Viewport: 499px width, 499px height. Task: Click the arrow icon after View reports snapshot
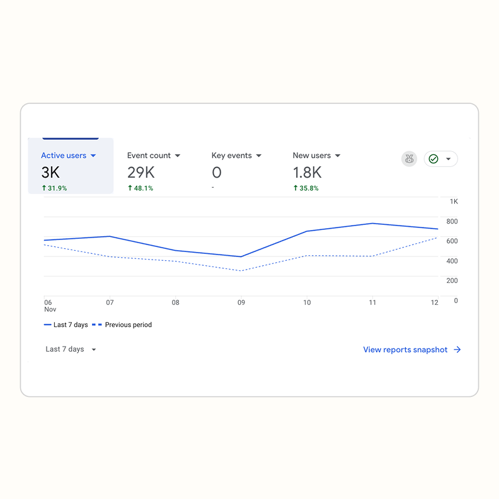(x=457, y=350)
